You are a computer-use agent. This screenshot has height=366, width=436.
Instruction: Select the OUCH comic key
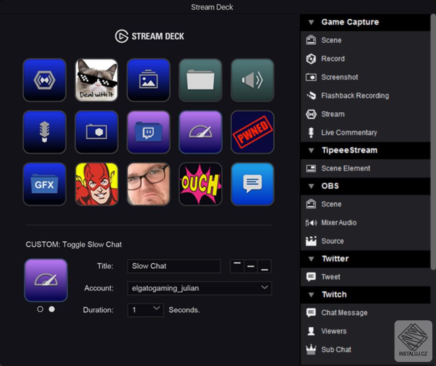(201, 184)
